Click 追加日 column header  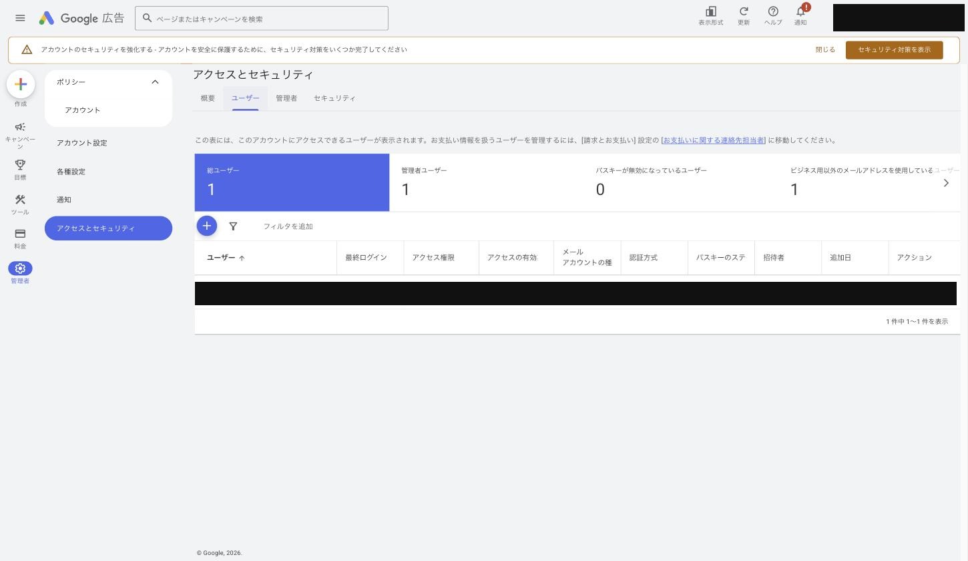pos(840,258)
